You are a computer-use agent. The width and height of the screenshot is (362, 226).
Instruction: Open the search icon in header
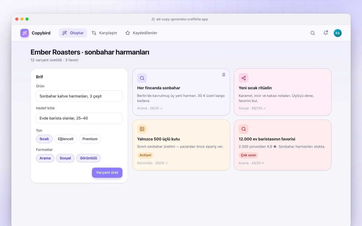(313, 33)
